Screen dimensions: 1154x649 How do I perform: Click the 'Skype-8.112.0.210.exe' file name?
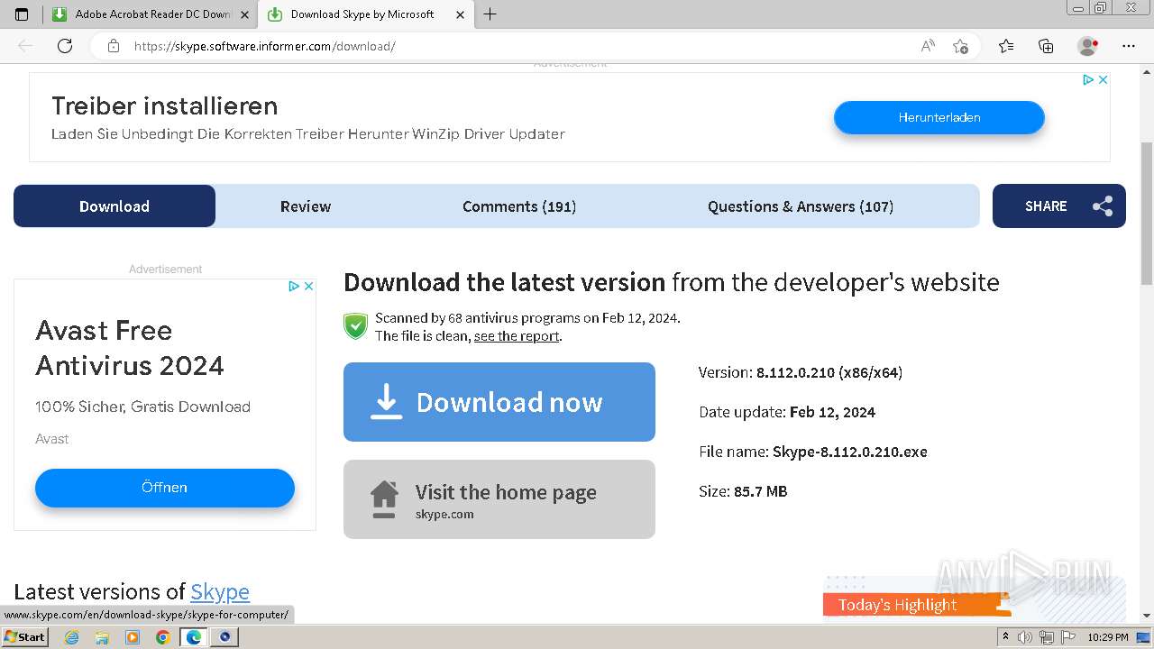(x=850, y=452)
